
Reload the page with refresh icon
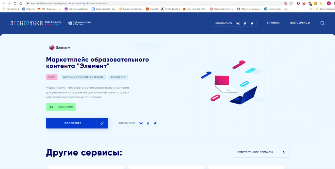pos(15,3)
